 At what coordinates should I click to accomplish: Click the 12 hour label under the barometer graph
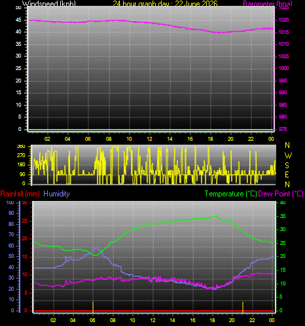(149, 139)
